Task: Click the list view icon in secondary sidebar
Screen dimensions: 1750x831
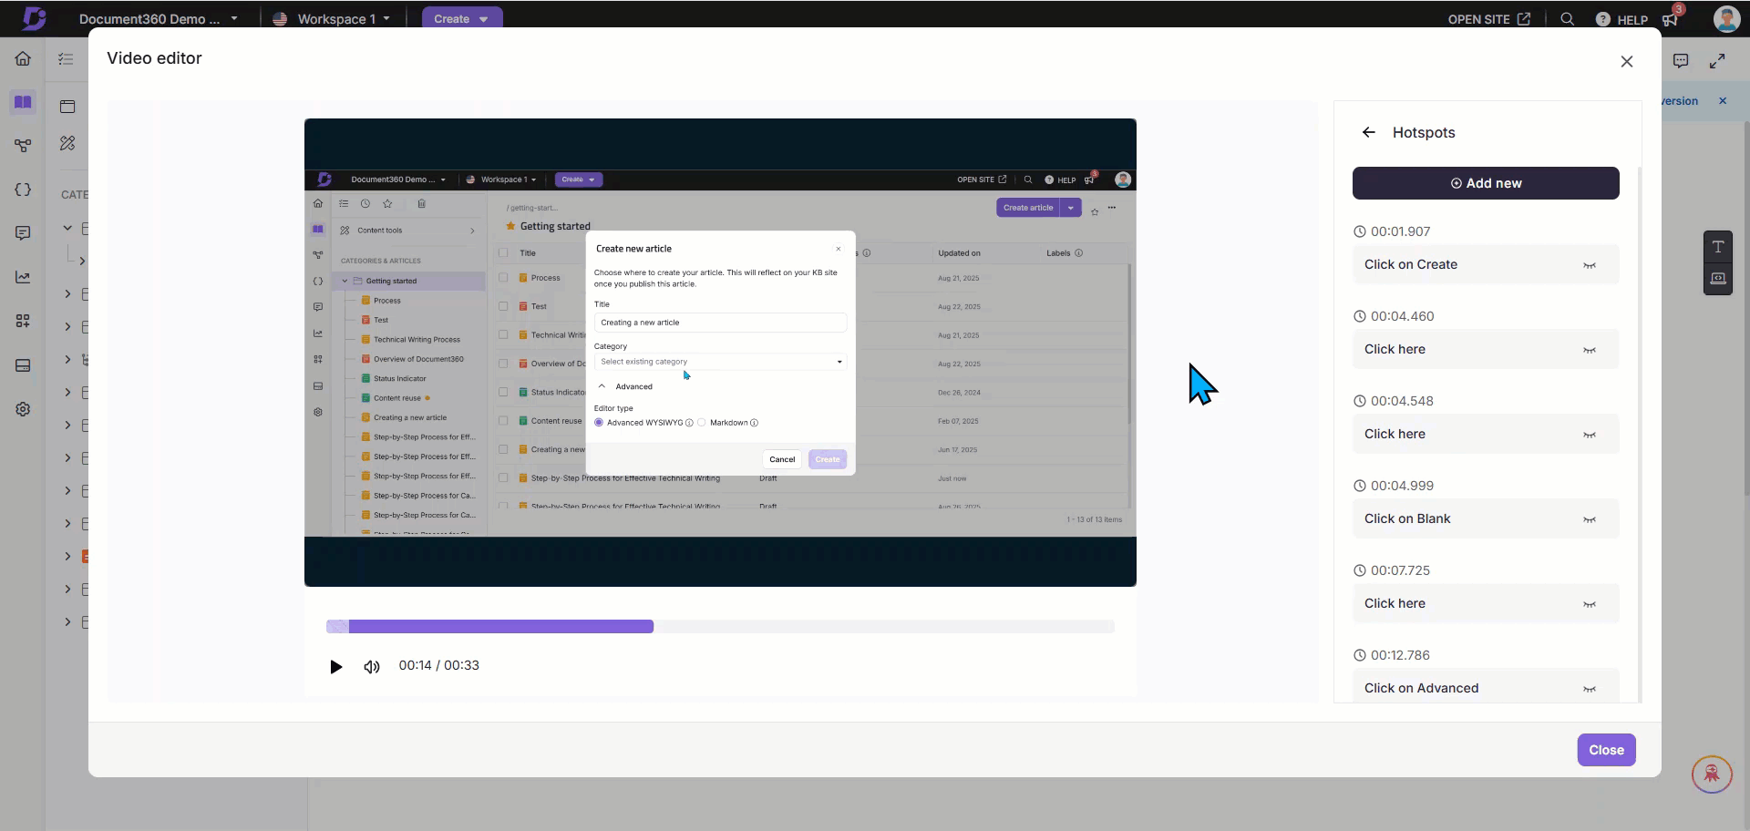Action: (66, 59)
